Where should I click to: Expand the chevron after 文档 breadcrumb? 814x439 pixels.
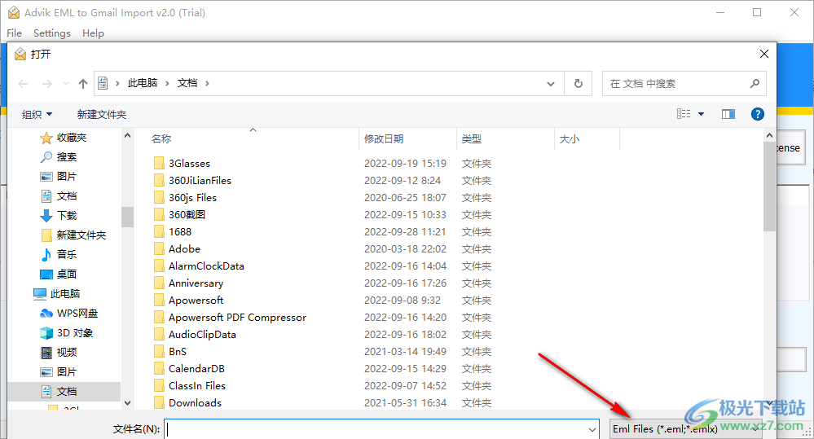pos(207,83)
